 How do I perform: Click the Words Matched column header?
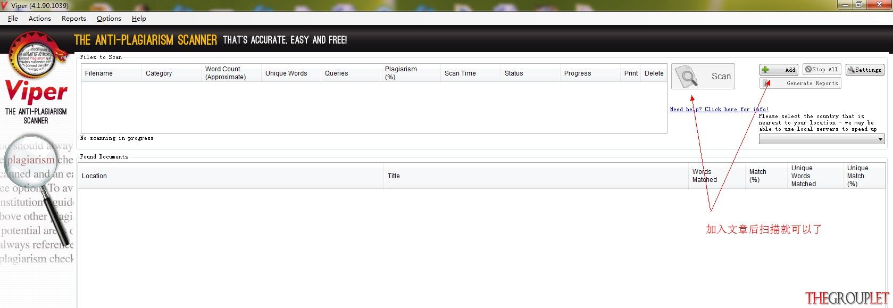[717, 176]
